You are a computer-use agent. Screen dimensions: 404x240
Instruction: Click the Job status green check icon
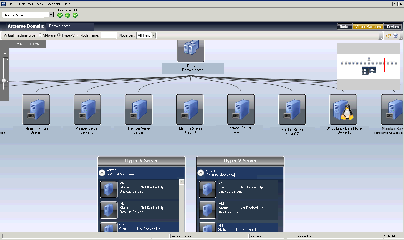[60, 15]
